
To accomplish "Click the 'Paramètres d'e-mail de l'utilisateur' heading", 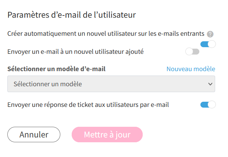I will (x=72, y=15).
